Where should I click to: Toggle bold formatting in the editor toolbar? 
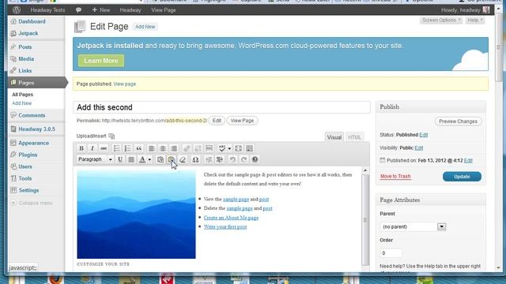81,148
